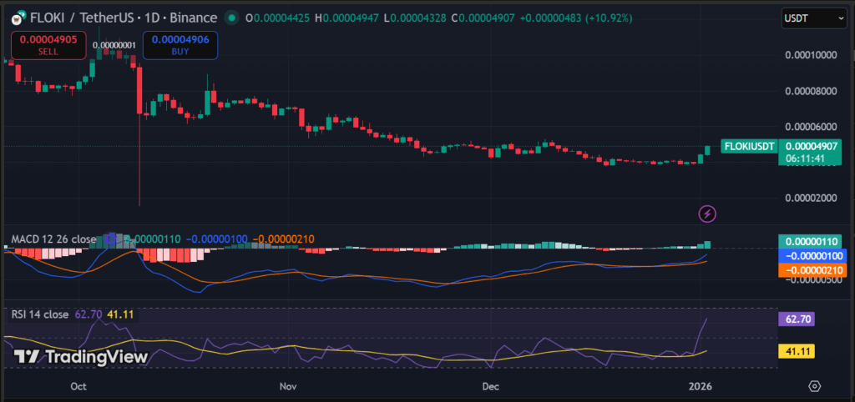The width and height of the screenshot is (855, 402).
Task: Click the current price 0.00004907 axis label
Action: (813, 145)
